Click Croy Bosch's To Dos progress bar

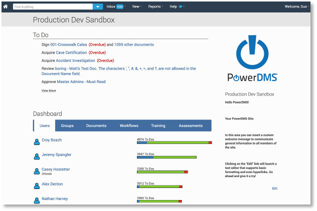tap(174, 143)
